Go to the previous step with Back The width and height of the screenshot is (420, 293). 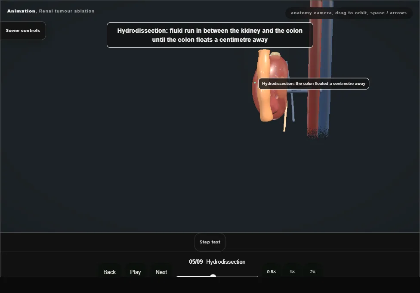(110, 272)
